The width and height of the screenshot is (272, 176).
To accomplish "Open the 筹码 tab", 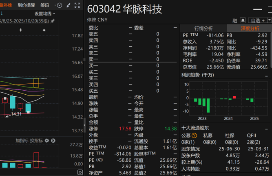I will [44, 5].
